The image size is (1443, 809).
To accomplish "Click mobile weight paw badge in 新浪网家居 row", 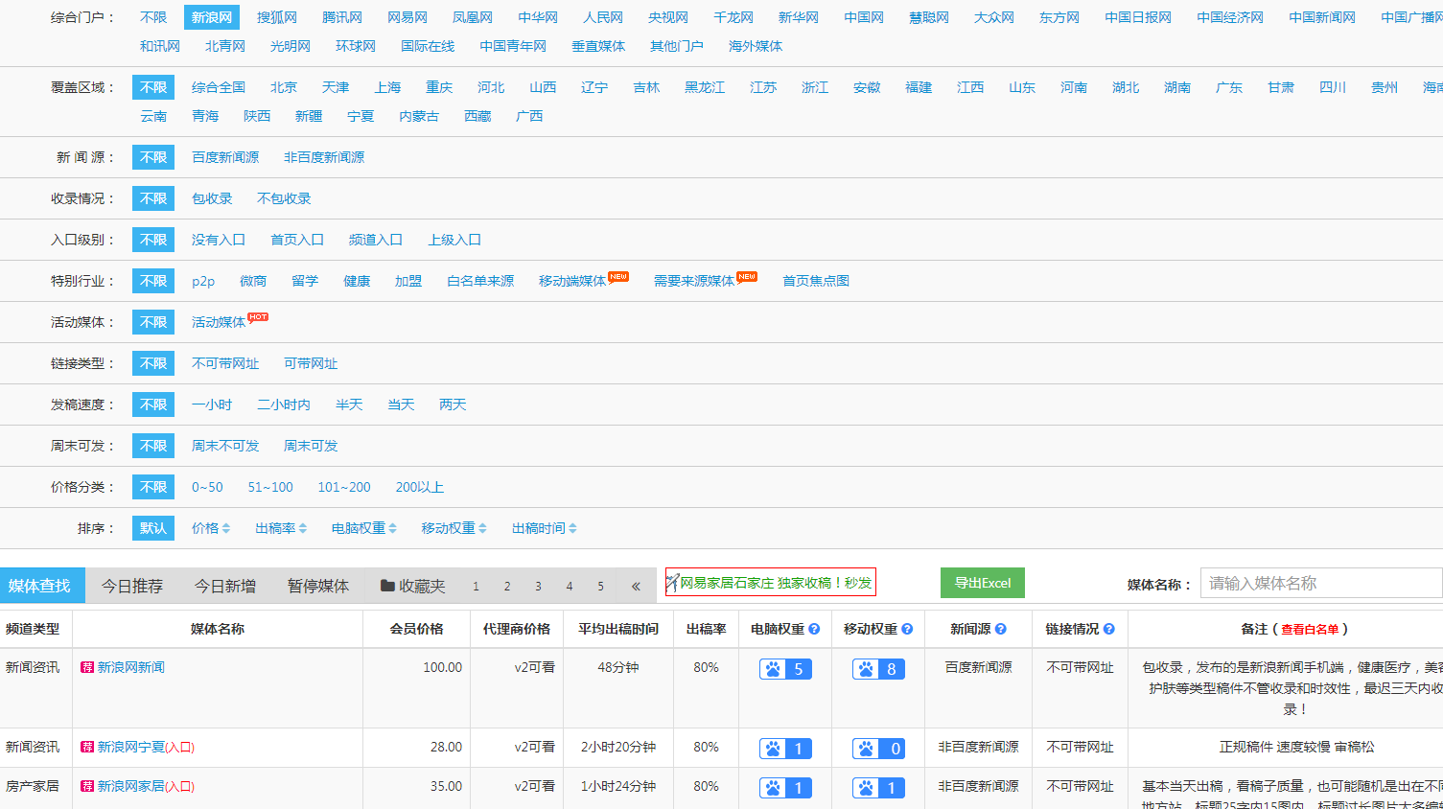I will click(878, 788).
